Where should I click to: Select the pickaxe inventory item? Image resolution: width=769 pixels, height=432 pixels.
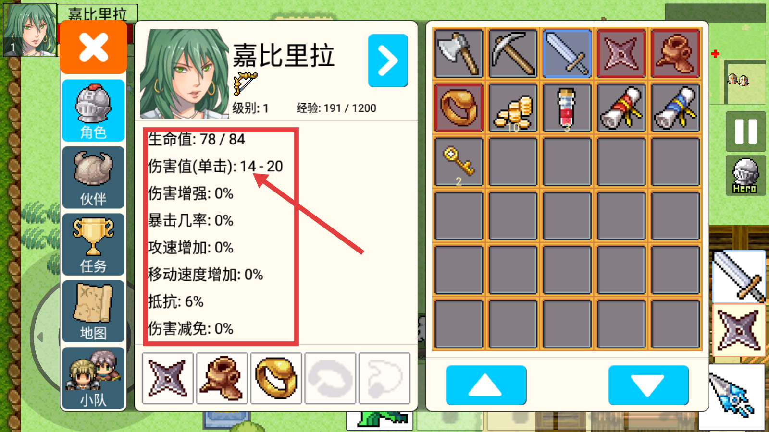[x=513, y=53]
